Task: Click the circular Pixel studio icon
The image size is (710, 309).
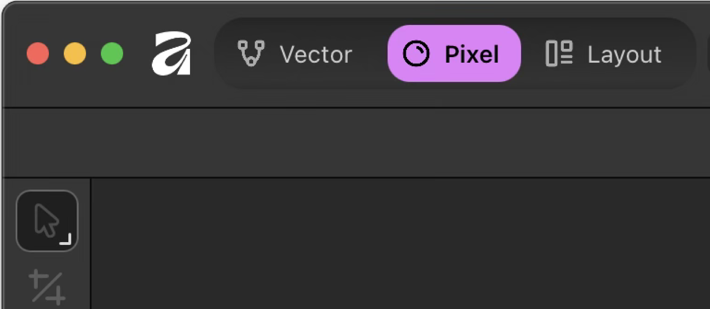Action: [x=416, y=54]
